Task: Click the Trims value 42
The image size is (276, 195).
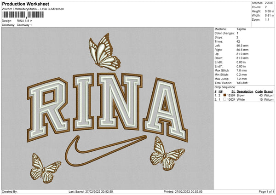Action: click(238, 41)
